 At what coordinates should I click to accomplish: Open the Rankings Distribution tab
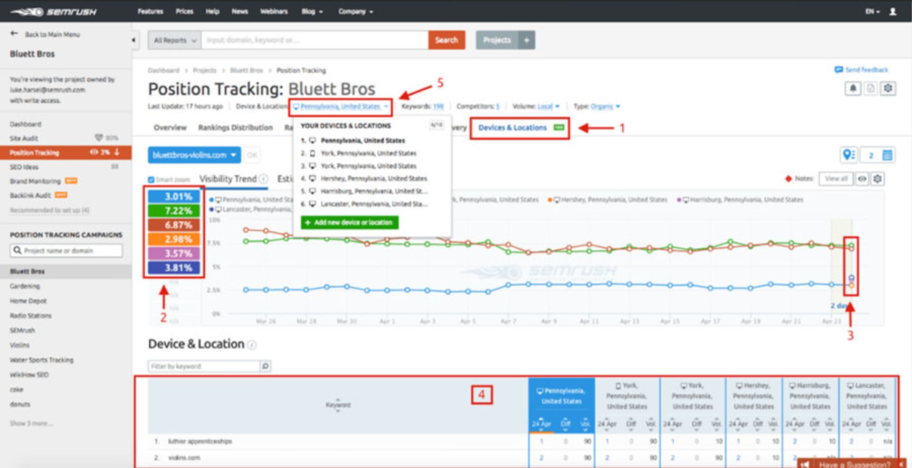click(236, 128)
